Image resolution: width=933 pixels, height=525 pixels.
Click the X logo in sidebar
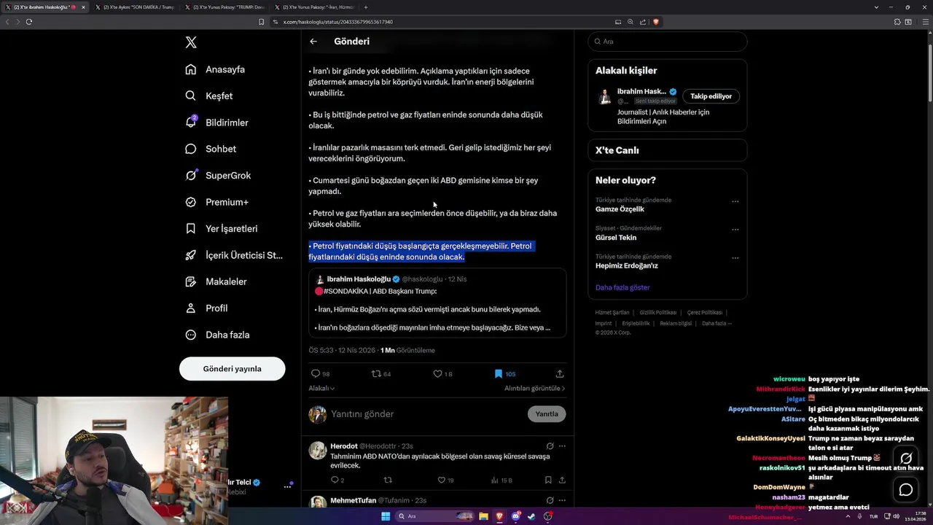(x=191, y=42)
